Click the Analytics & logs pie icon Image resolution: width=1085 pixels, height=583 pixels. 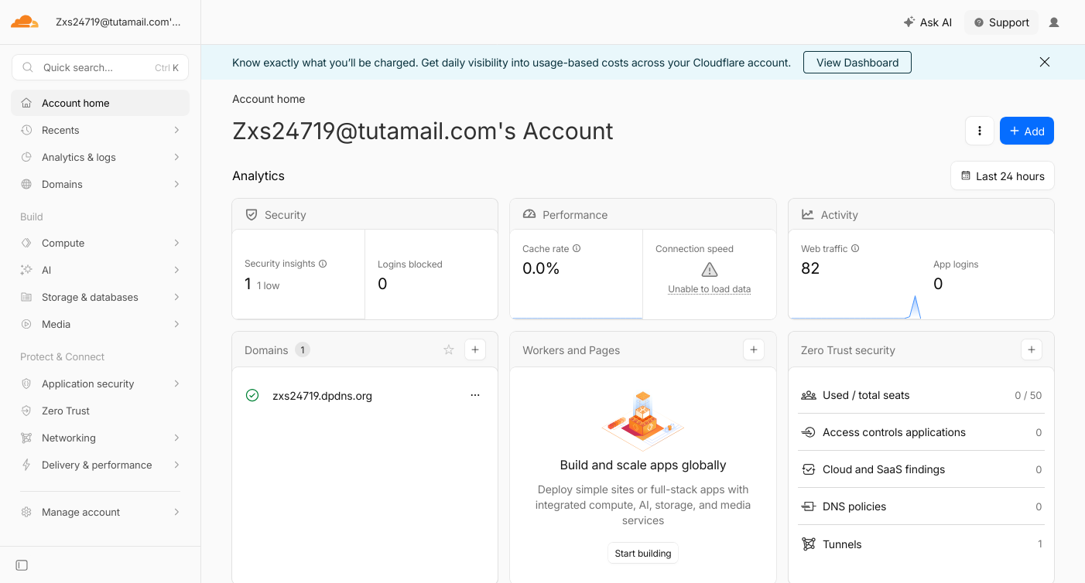pyautogui.click(x=26, y=157)
